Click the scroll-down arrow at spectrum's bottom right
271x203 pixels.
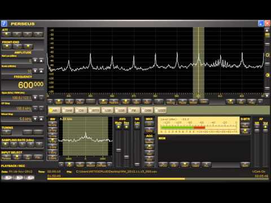coord(267,96)
